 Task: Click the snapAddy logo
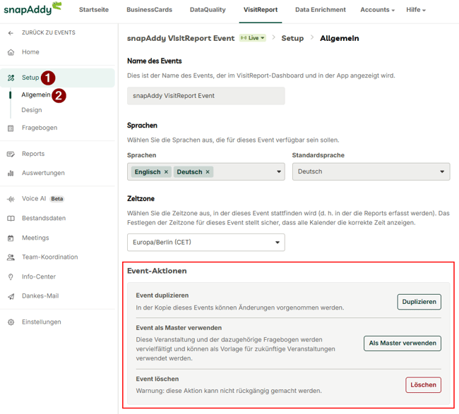click(32, 8)
